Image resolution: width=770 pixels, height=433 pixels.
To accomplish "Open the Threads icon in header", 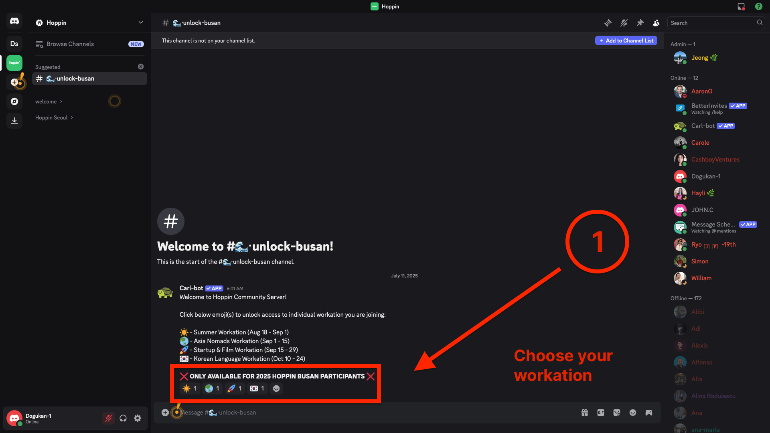I will pyautogui.click(x=608, y=23).
